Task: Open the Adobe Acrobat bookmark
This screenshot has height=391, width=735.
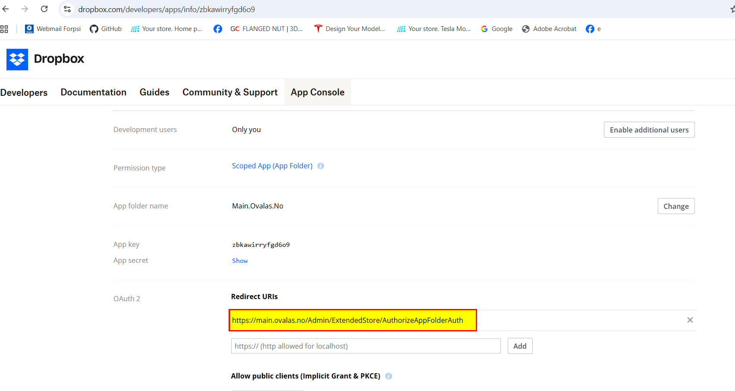Action: coord(549,29)
